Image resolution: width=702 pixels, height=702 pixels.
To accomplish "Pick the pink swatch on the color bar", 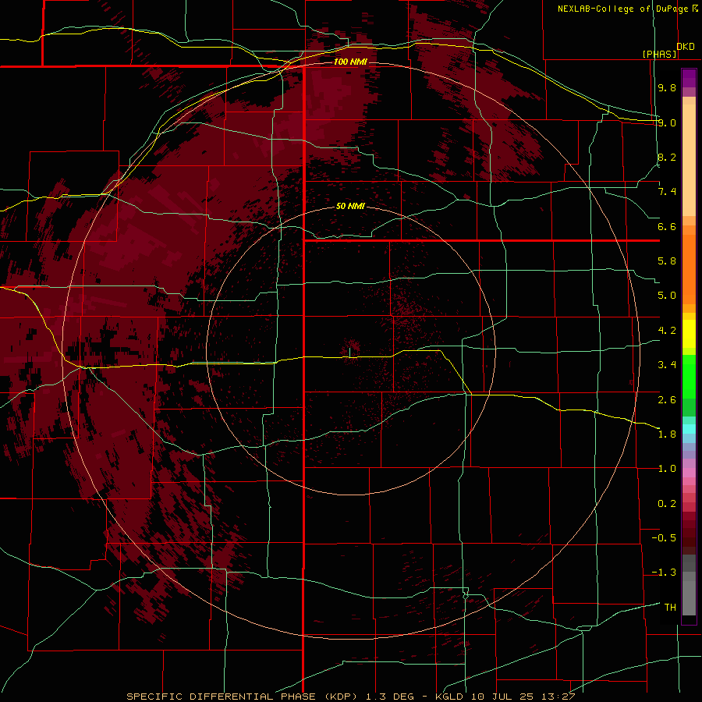I will (689, 472).
